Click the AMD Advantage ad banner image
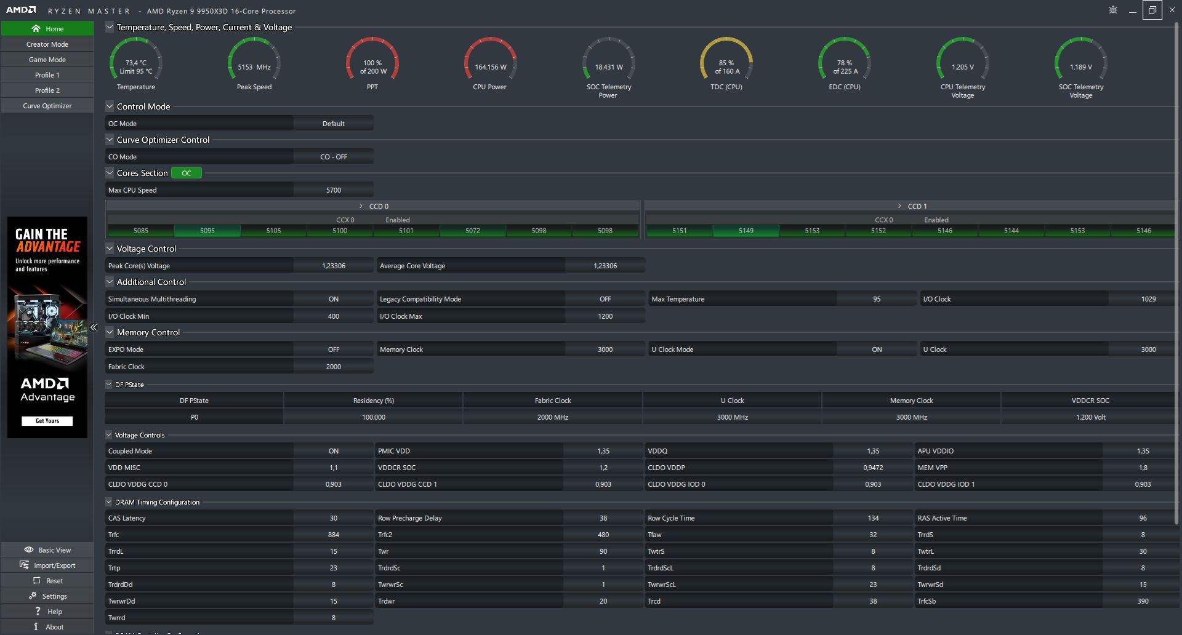The image size is (1182, 635). [x=47, y=327]
